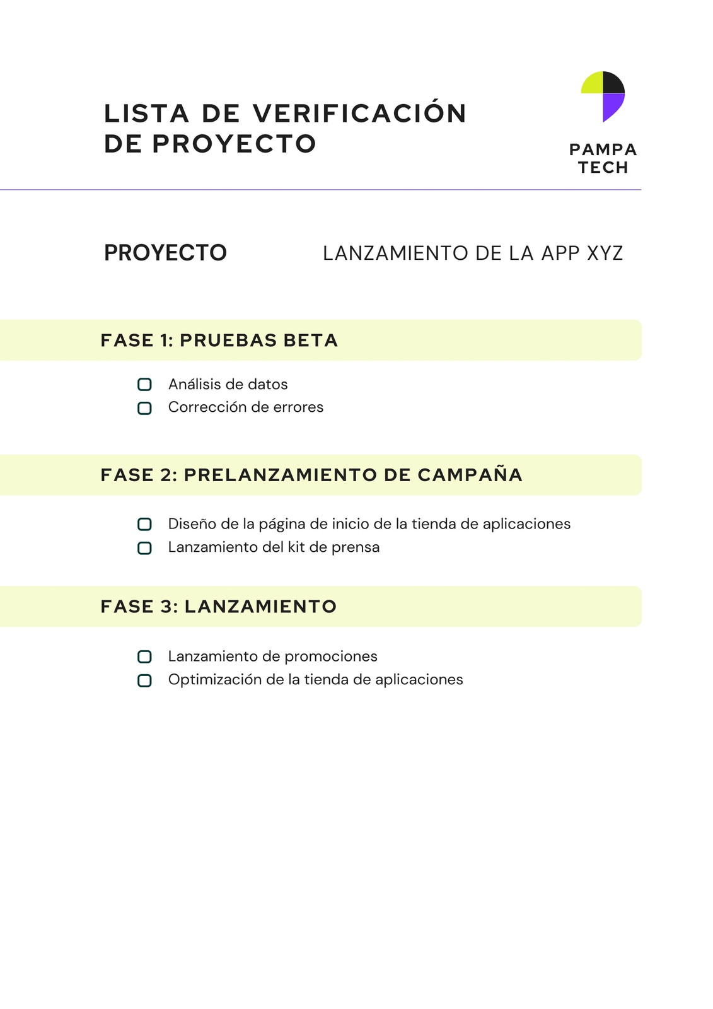Select the Lanzamiento de promociones item text
Viewport: 713px width, 1009px height.
273,656
